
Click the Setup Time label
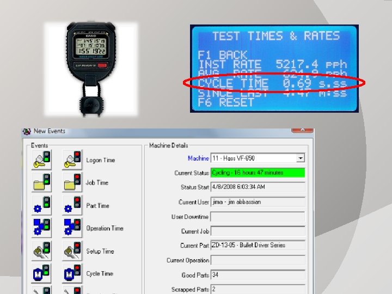pos(100,251)
